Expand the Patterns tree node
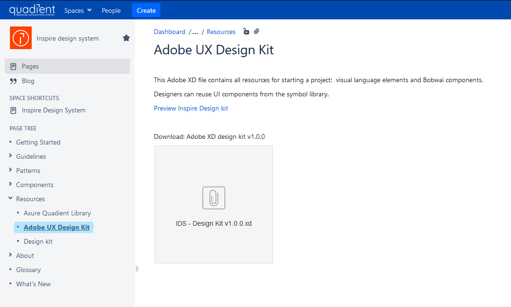 pos(10,170)
